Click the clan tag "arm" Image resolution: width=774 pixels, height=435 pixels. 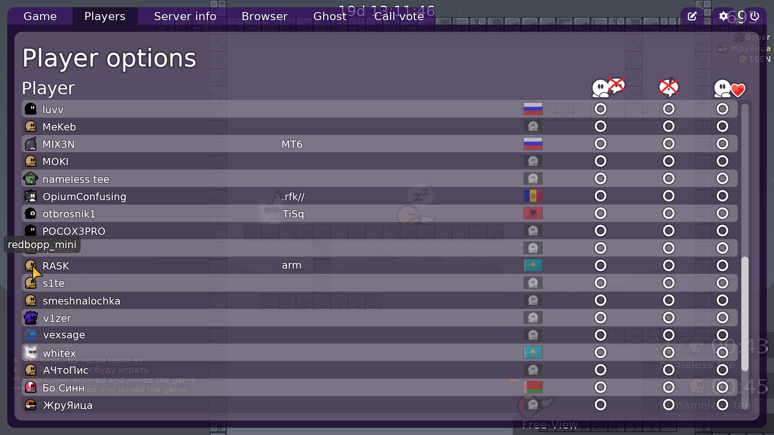(x=291, y=265)
